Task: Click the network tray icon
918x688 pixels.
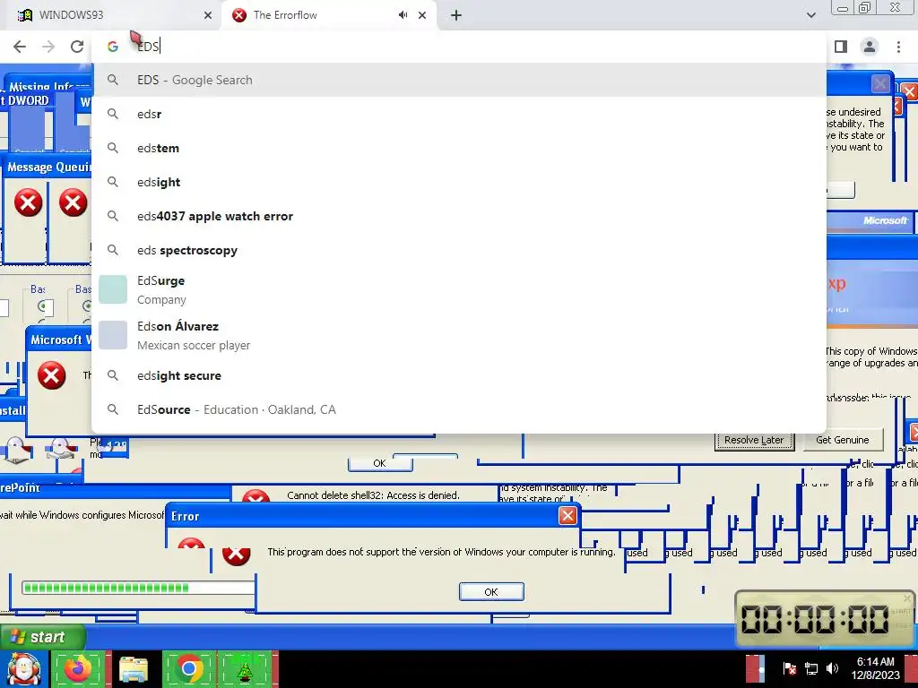Action: click(x=810, y=668)
